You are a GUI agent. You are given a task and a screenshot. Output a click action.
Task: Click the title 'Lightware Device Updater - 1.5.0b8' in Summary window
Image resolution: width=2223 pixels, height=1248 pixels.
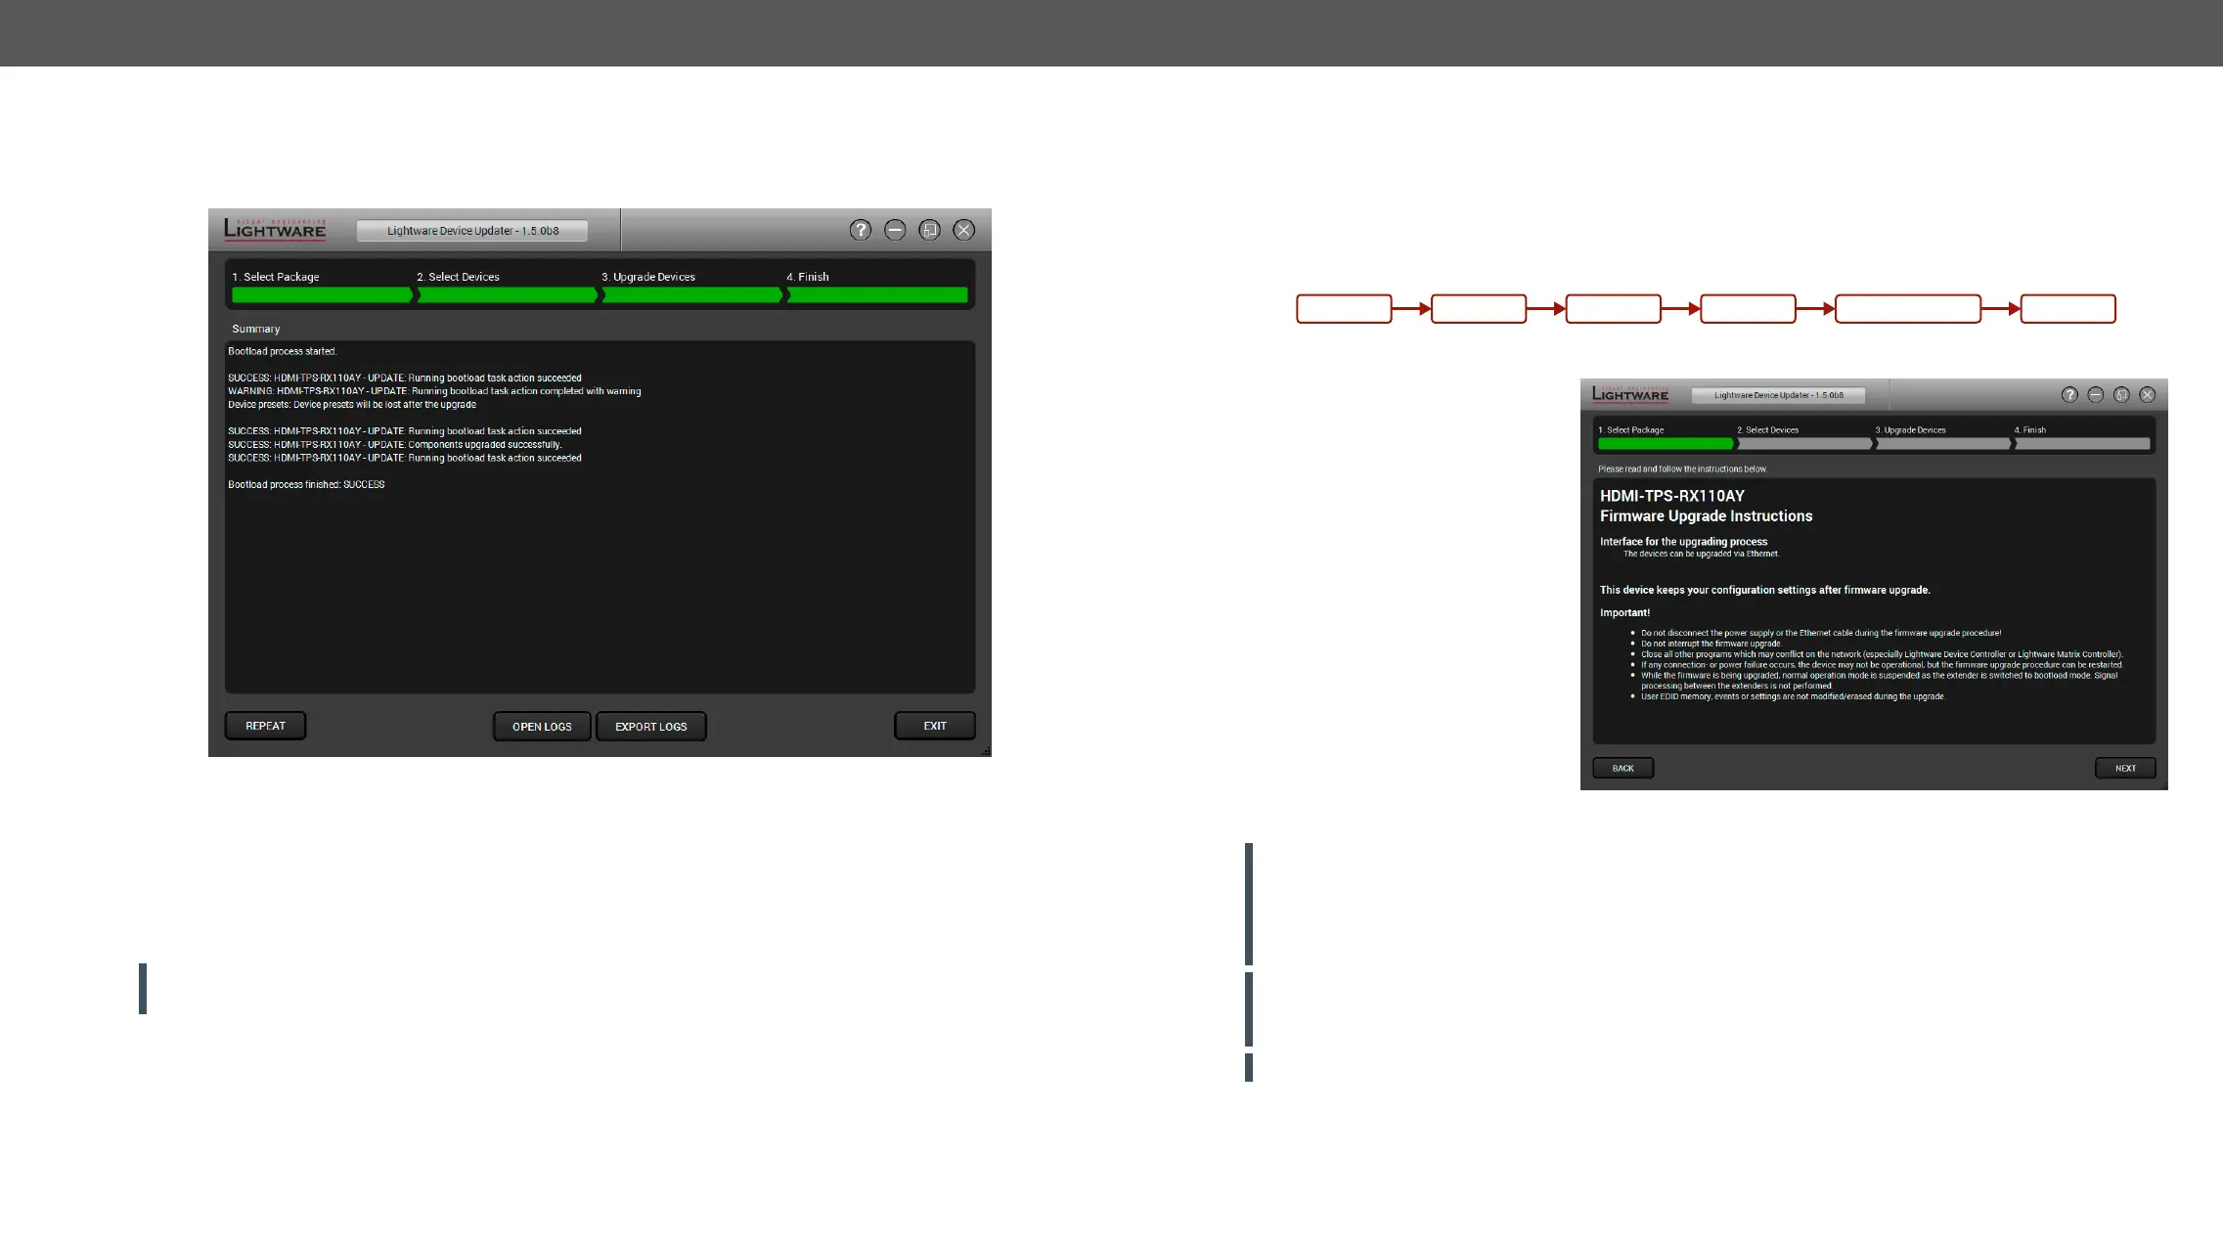click(x=472, y=231)
